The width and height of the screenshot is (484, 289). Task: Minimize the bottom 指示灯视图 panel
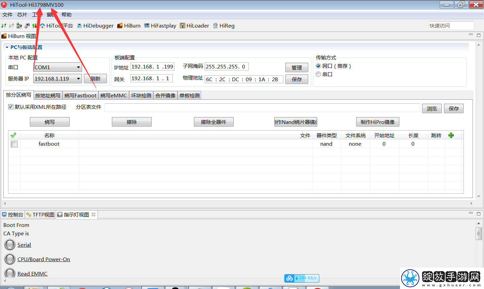pos(471,213)
